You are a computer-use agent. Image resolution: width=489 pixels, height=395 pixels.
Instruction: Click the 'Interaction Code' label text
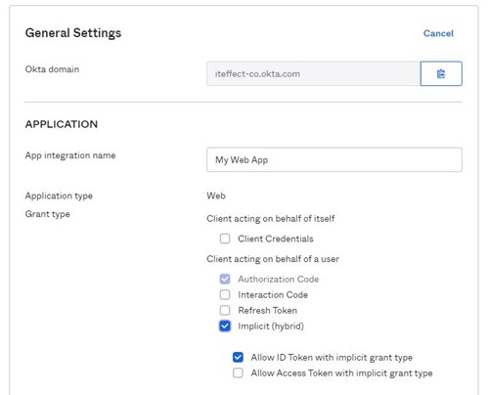pyautogui.click(x=273, y=294)
